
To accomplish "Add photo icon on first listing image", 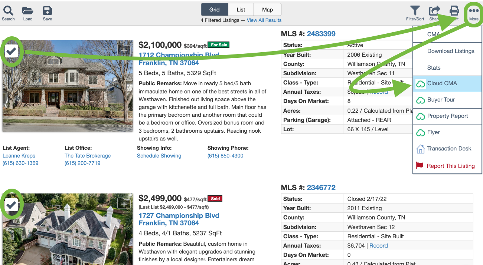I will 124,50.
